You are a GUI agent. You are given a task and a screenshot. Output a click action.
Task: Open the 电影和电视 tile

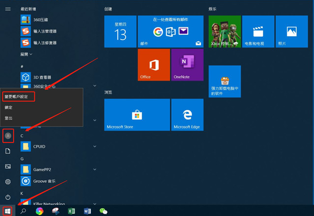pos(258,31)
